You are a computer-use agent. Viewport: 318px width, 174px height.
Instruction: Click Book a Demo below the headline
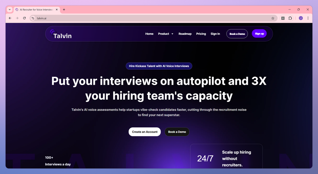pyautogui.click(x=177, y=132)
